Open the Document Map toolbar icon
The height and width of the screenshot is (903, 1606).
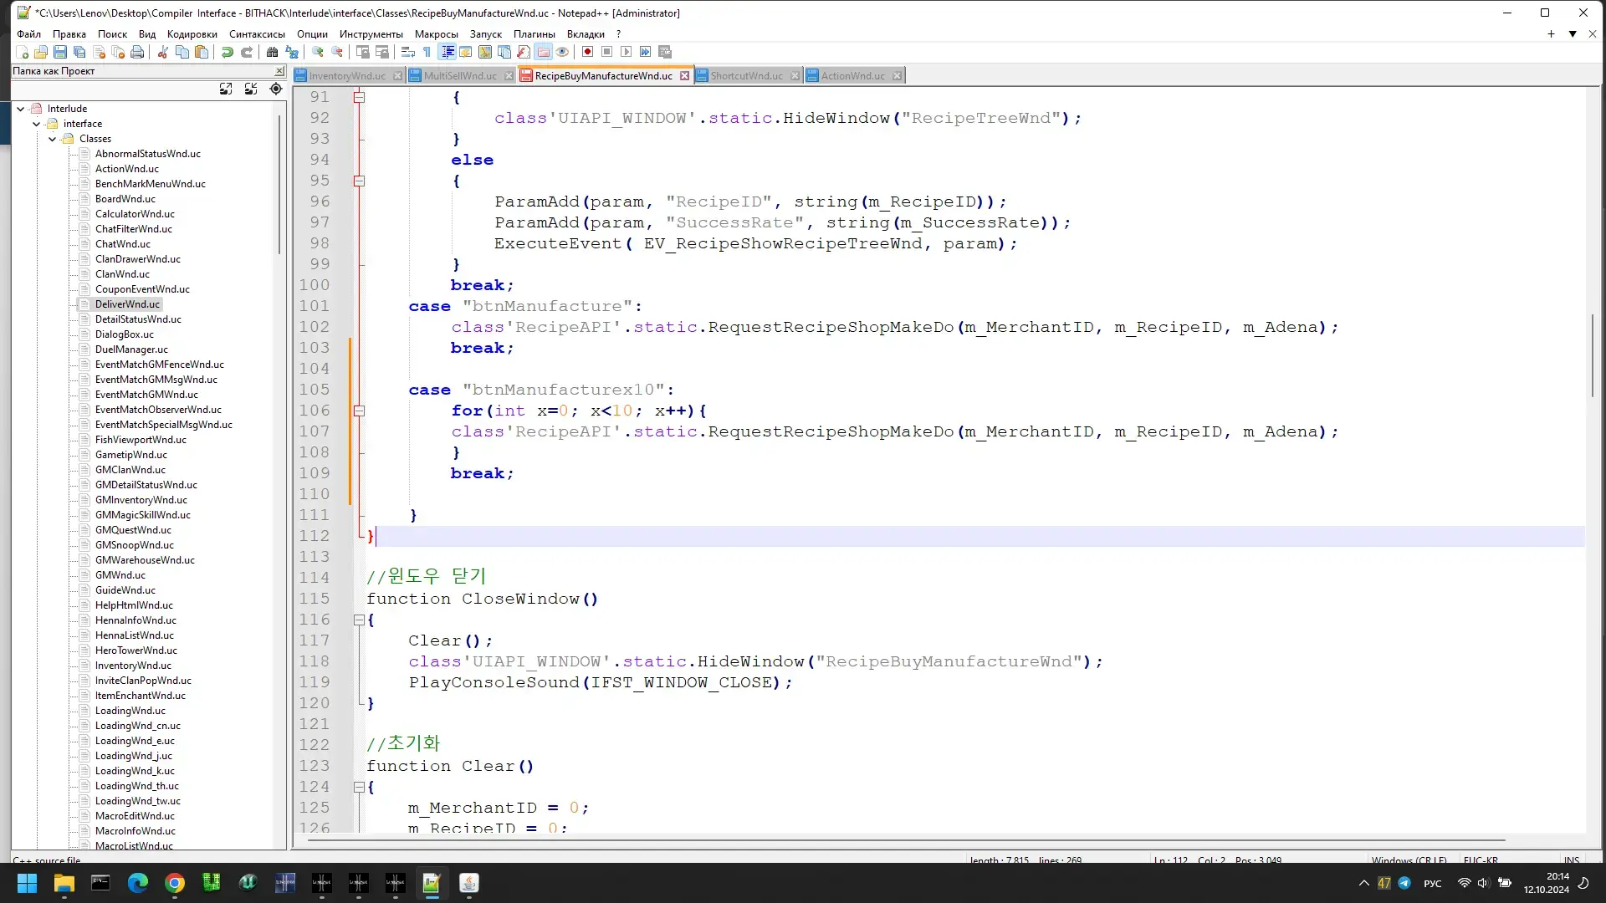(x=485, y=52)
